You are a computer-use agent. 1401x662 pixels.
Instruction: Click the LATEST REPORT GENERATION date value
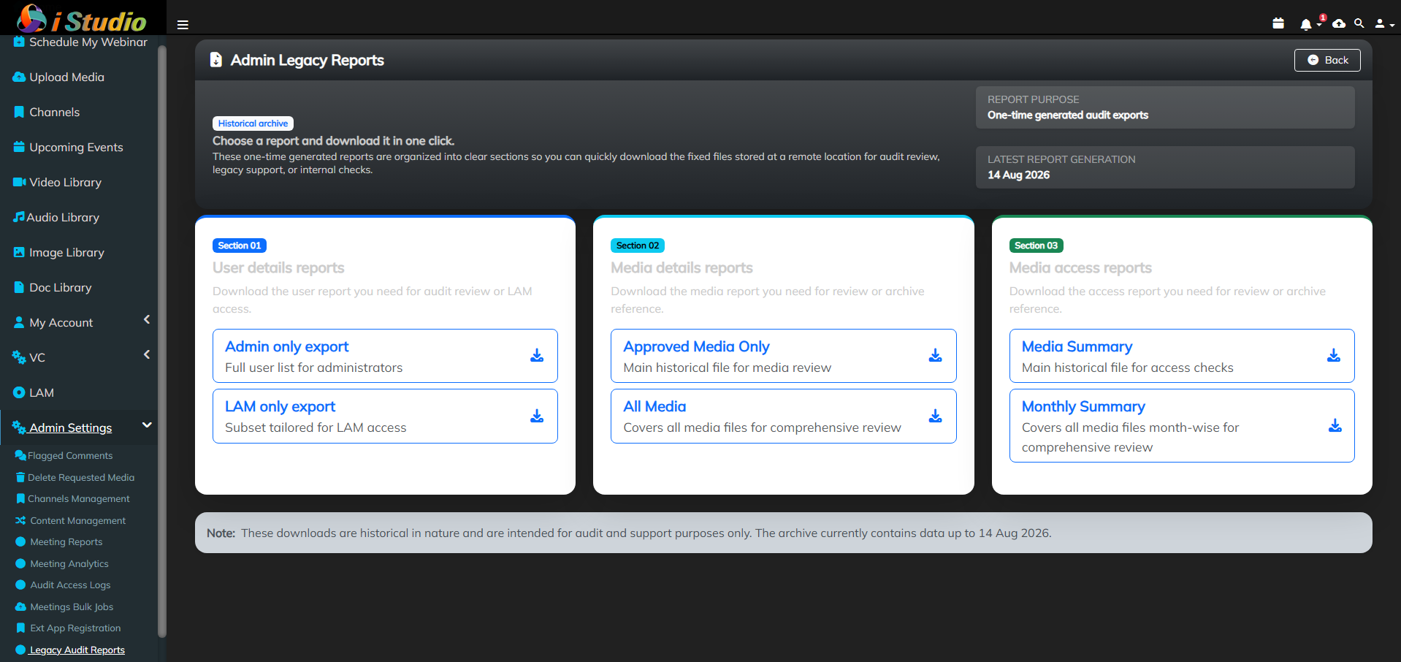(1018, 175)
